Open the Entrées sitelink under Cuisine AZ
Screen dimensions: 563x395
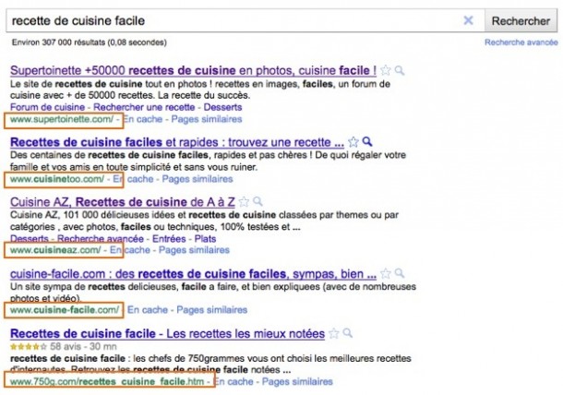tap(169, 239)
